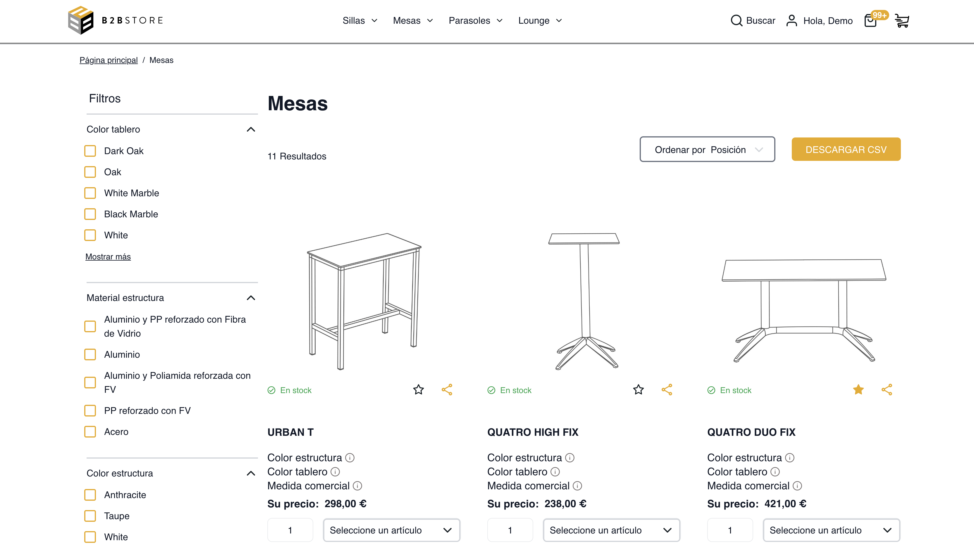Screen dimensions: 974x544
Task: Click the quantity input field for QUATRO HIGH FIX
Action: [510, 530]
